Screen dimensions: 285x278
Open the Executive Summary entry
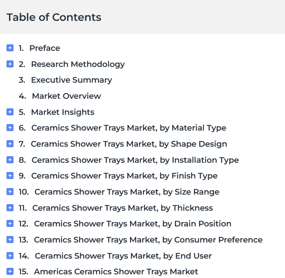click(72, 80)
